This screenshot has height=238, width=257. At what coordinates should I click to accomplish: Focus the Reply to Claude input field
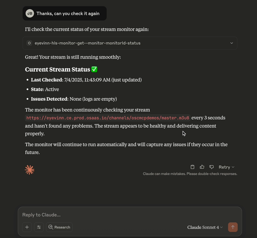[125, 215]
